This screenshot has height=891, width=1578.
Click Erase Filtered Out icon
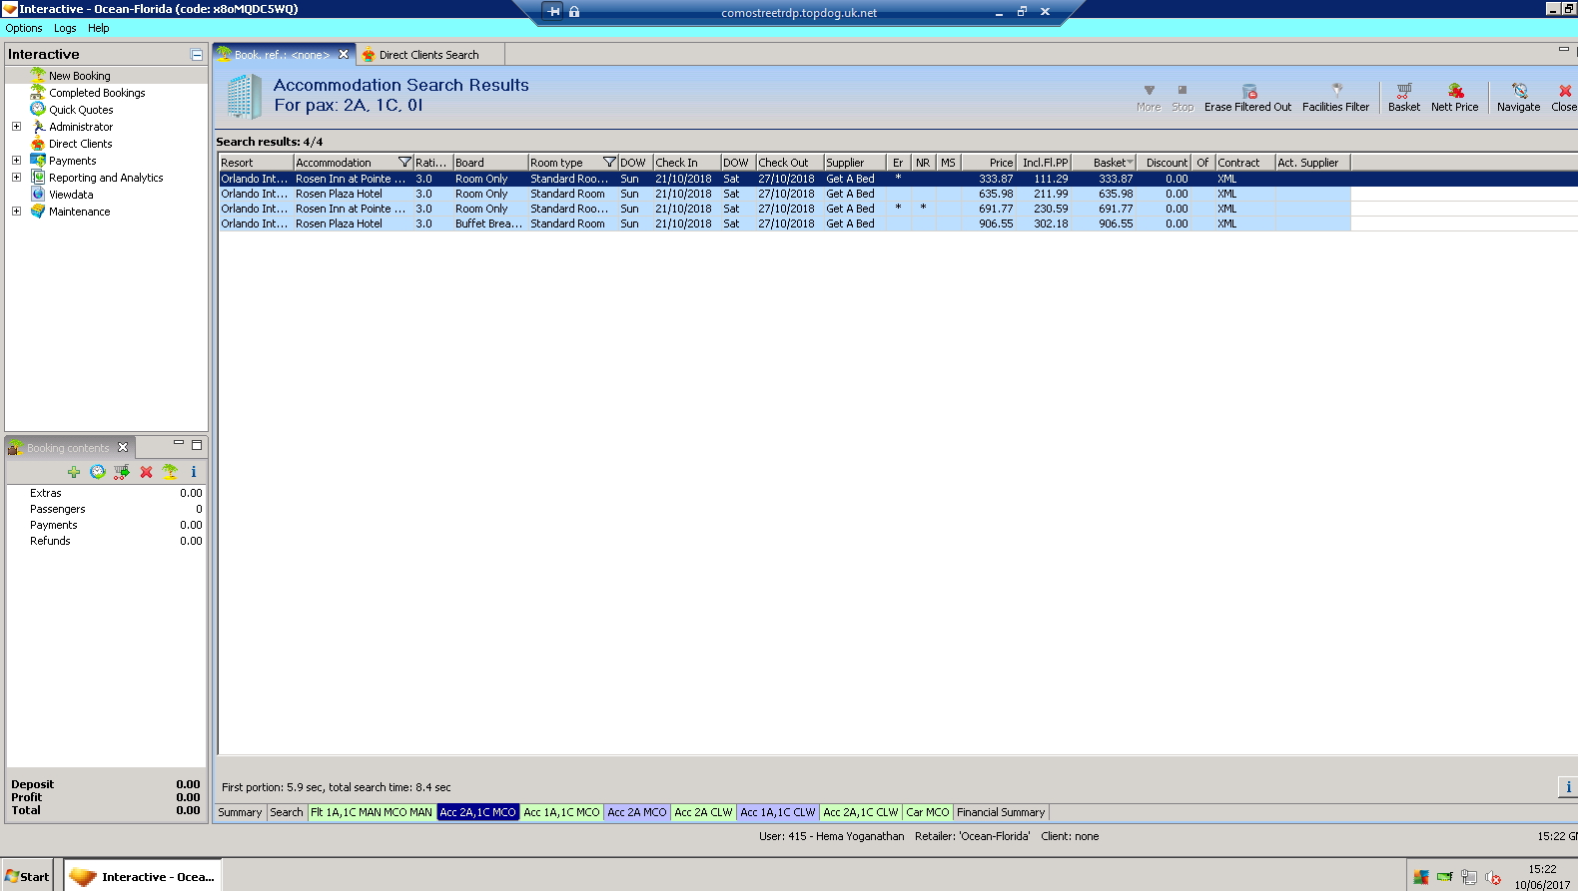point(1248,91)
